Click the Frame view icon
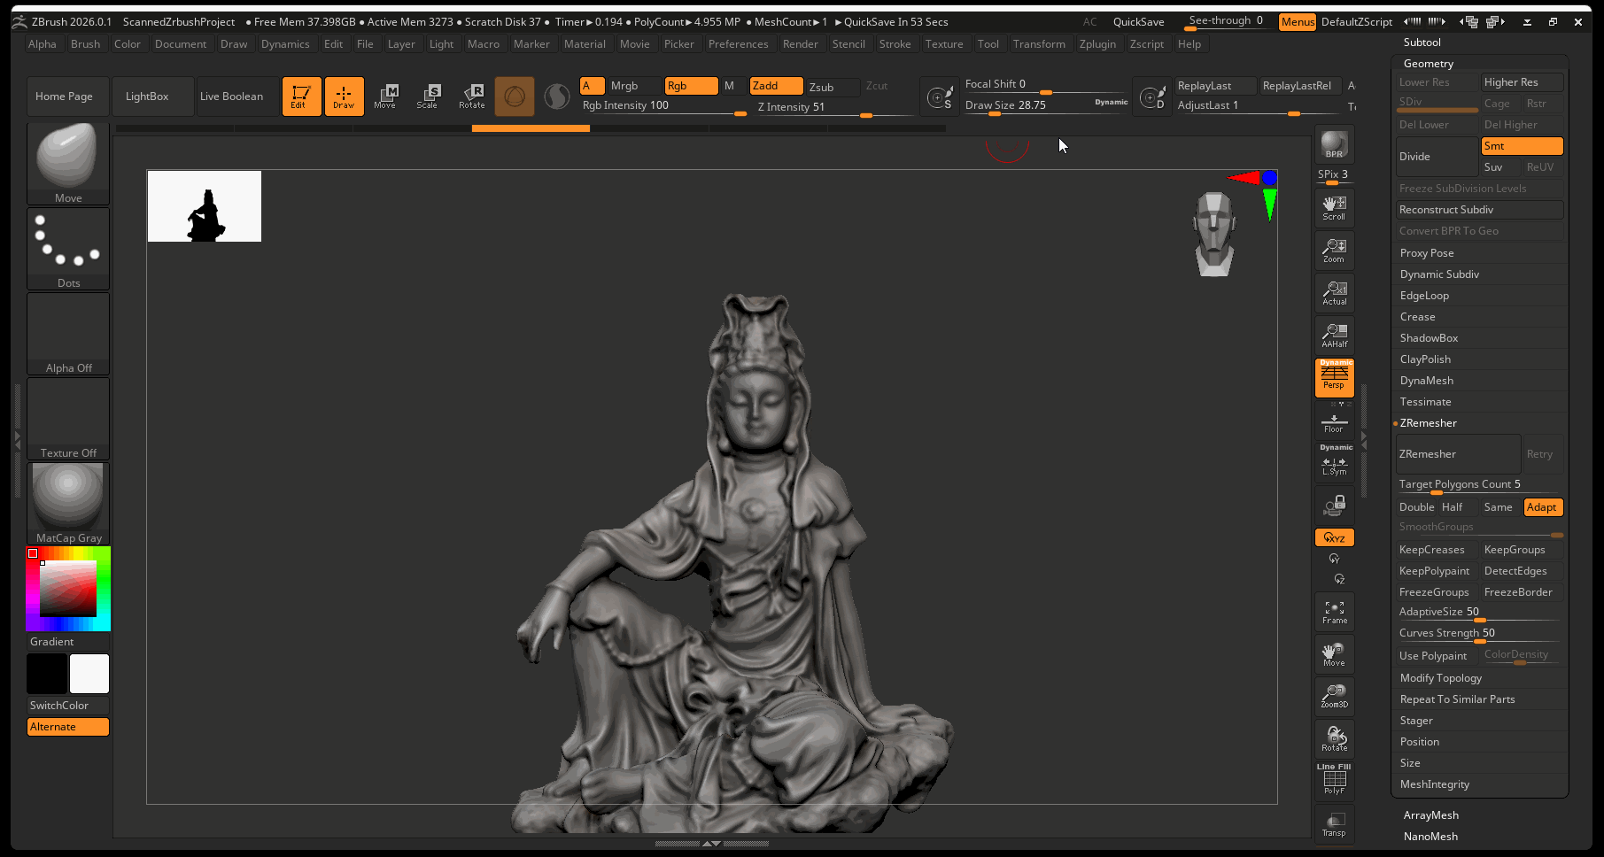 [1334, 612]
